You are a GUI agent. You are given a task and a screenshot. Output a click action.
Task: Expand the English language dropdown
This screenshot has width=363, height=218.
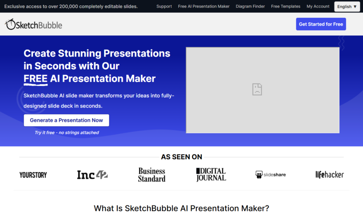pos(347,7)
